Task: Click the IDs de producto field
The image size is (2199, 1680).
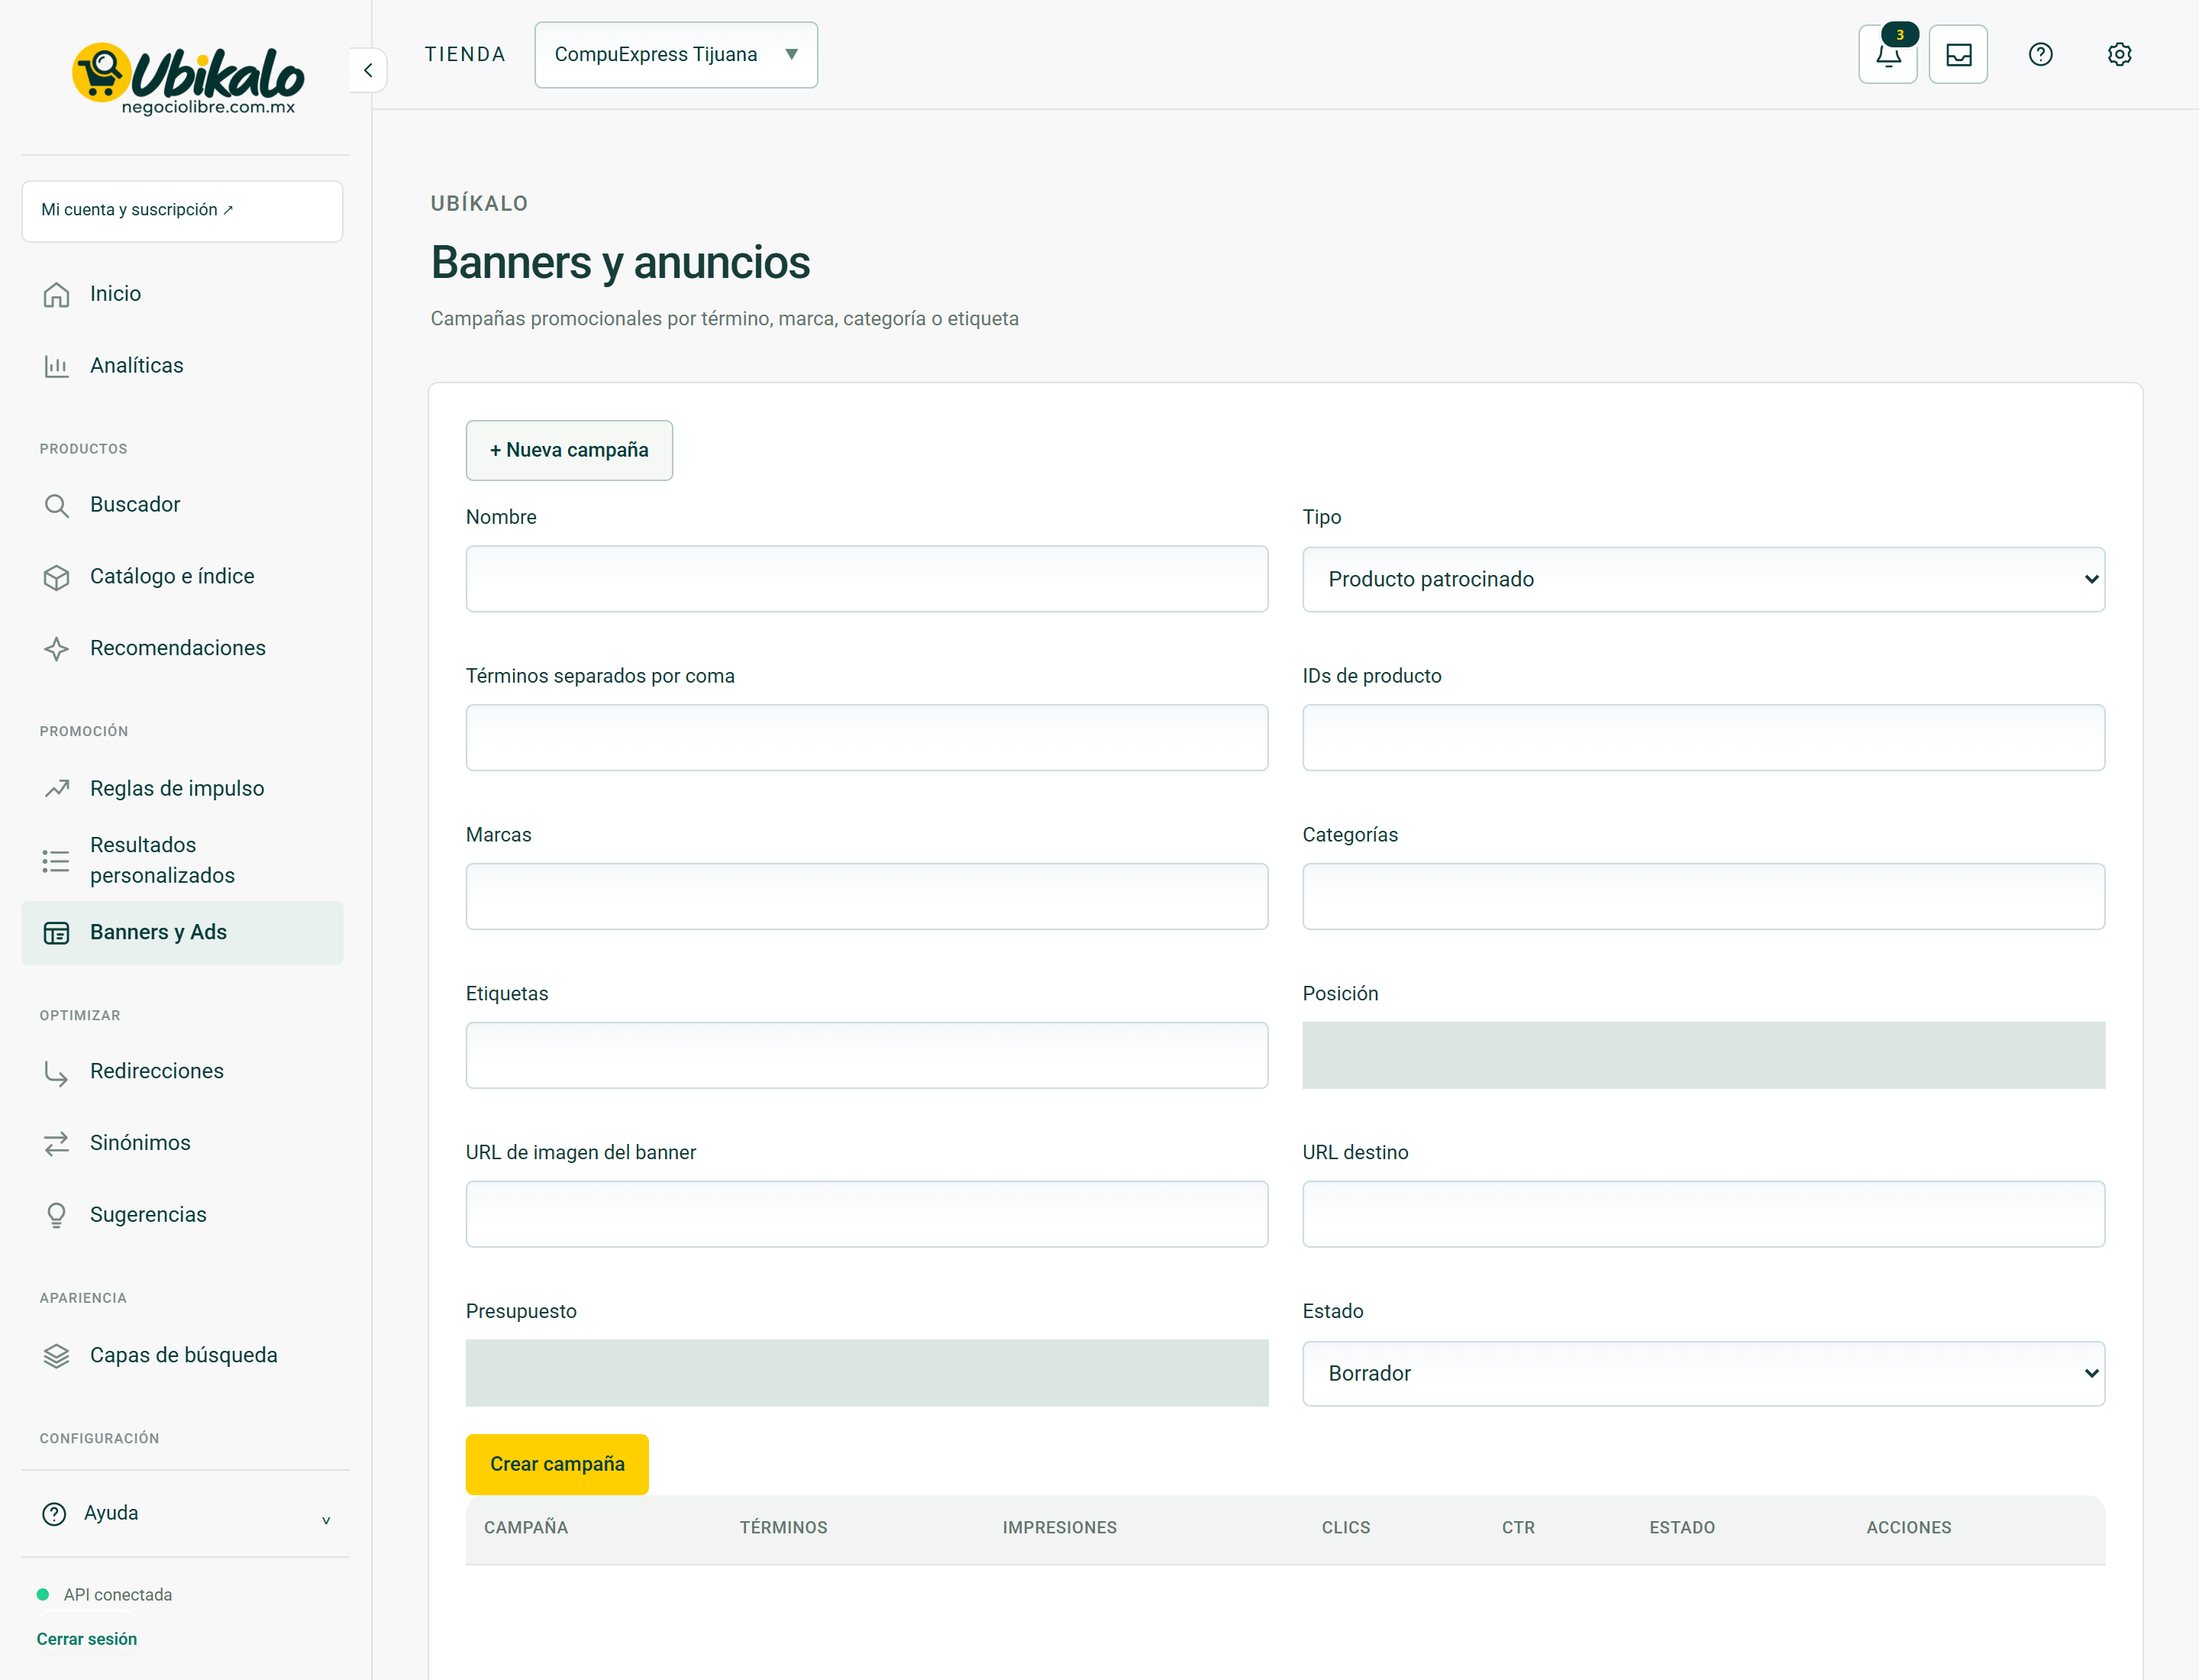Action: click(x=1703, y=738)
